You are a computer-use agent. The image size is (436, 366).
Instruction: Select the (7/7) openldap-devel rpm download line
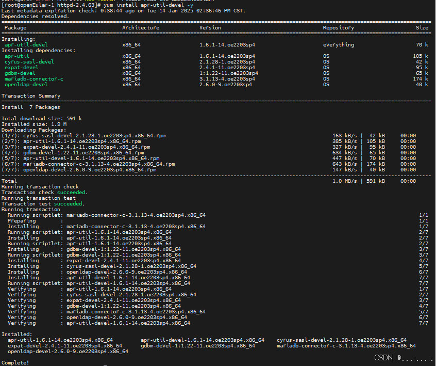(209, 170)
